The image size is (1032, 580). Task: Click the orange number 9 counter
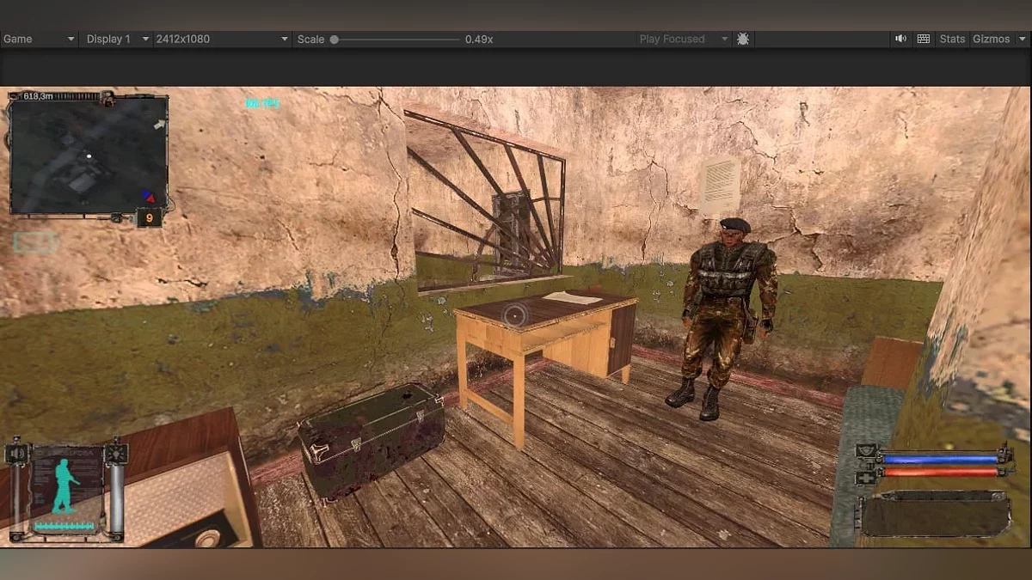click(149, 218)
